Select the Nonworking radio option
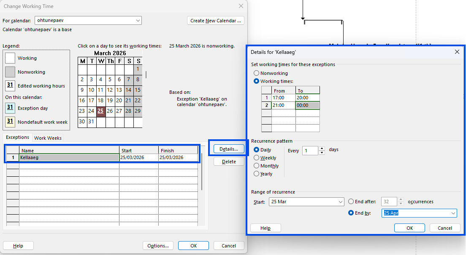The width and height of the screenshot is (466, 255). [x=256, y=73]
